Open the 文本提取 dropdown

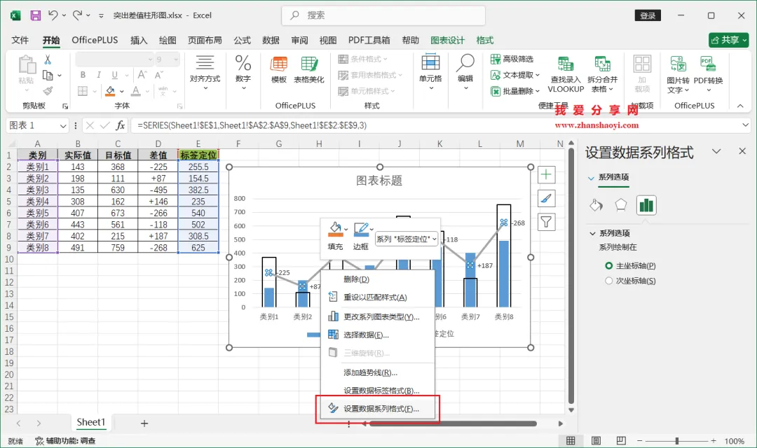515,75
